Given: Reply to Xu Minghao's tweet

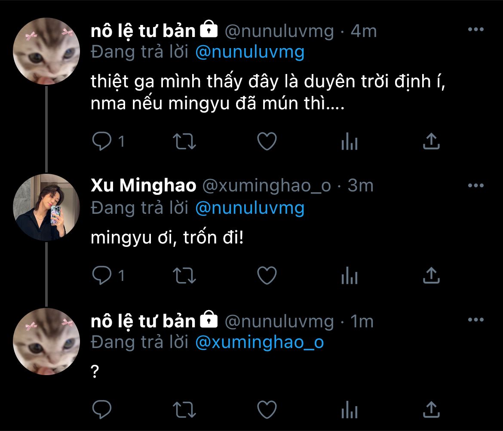Looking at the screenshot, I should 102,275.
